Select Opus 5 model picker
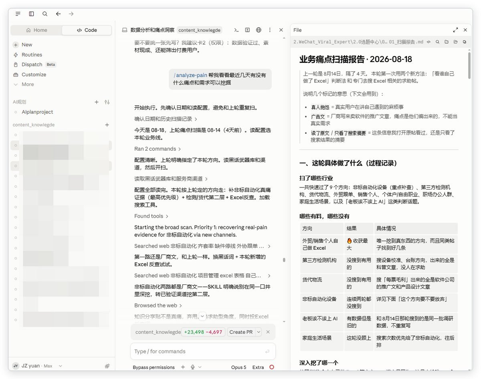This screenshot has height=379, width=481. (238, 367)
